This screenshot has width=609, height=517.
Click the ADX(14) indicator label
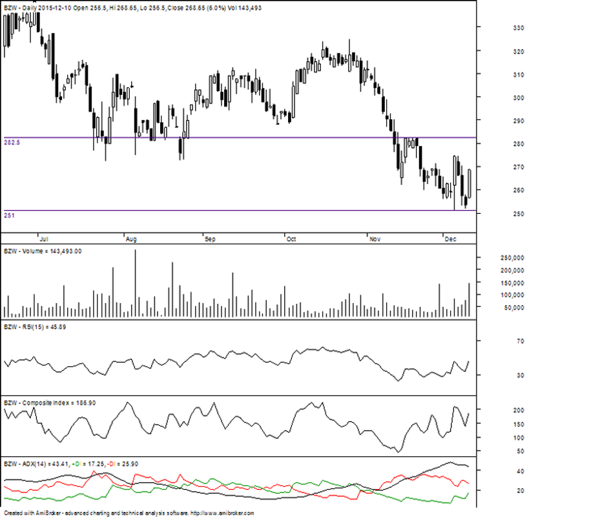[x=36, y=464]
